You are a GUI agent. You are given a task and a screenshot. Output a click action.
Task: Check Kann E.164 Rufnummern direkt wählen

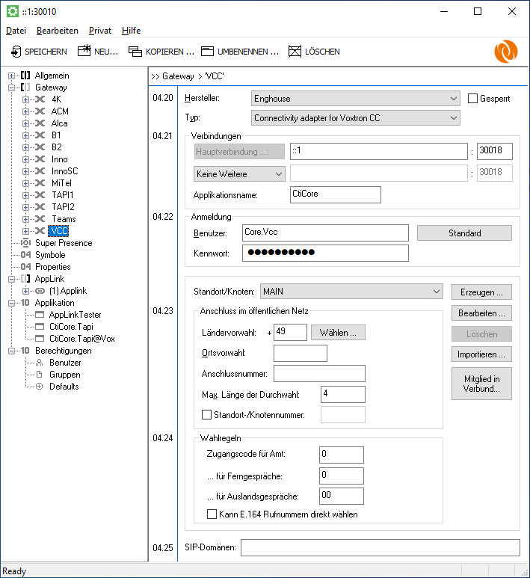click(x=212, y=514)
